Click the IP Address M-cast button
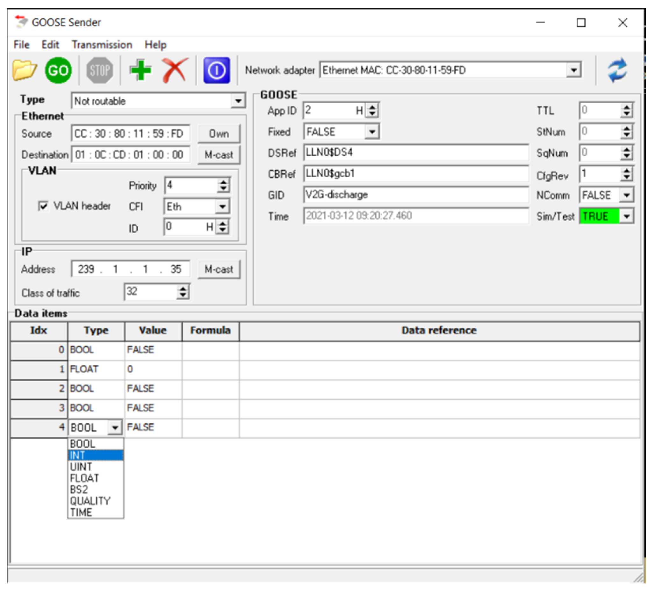Image resolution: width=655 pixels, height=593 pixels. coord(219,269)
